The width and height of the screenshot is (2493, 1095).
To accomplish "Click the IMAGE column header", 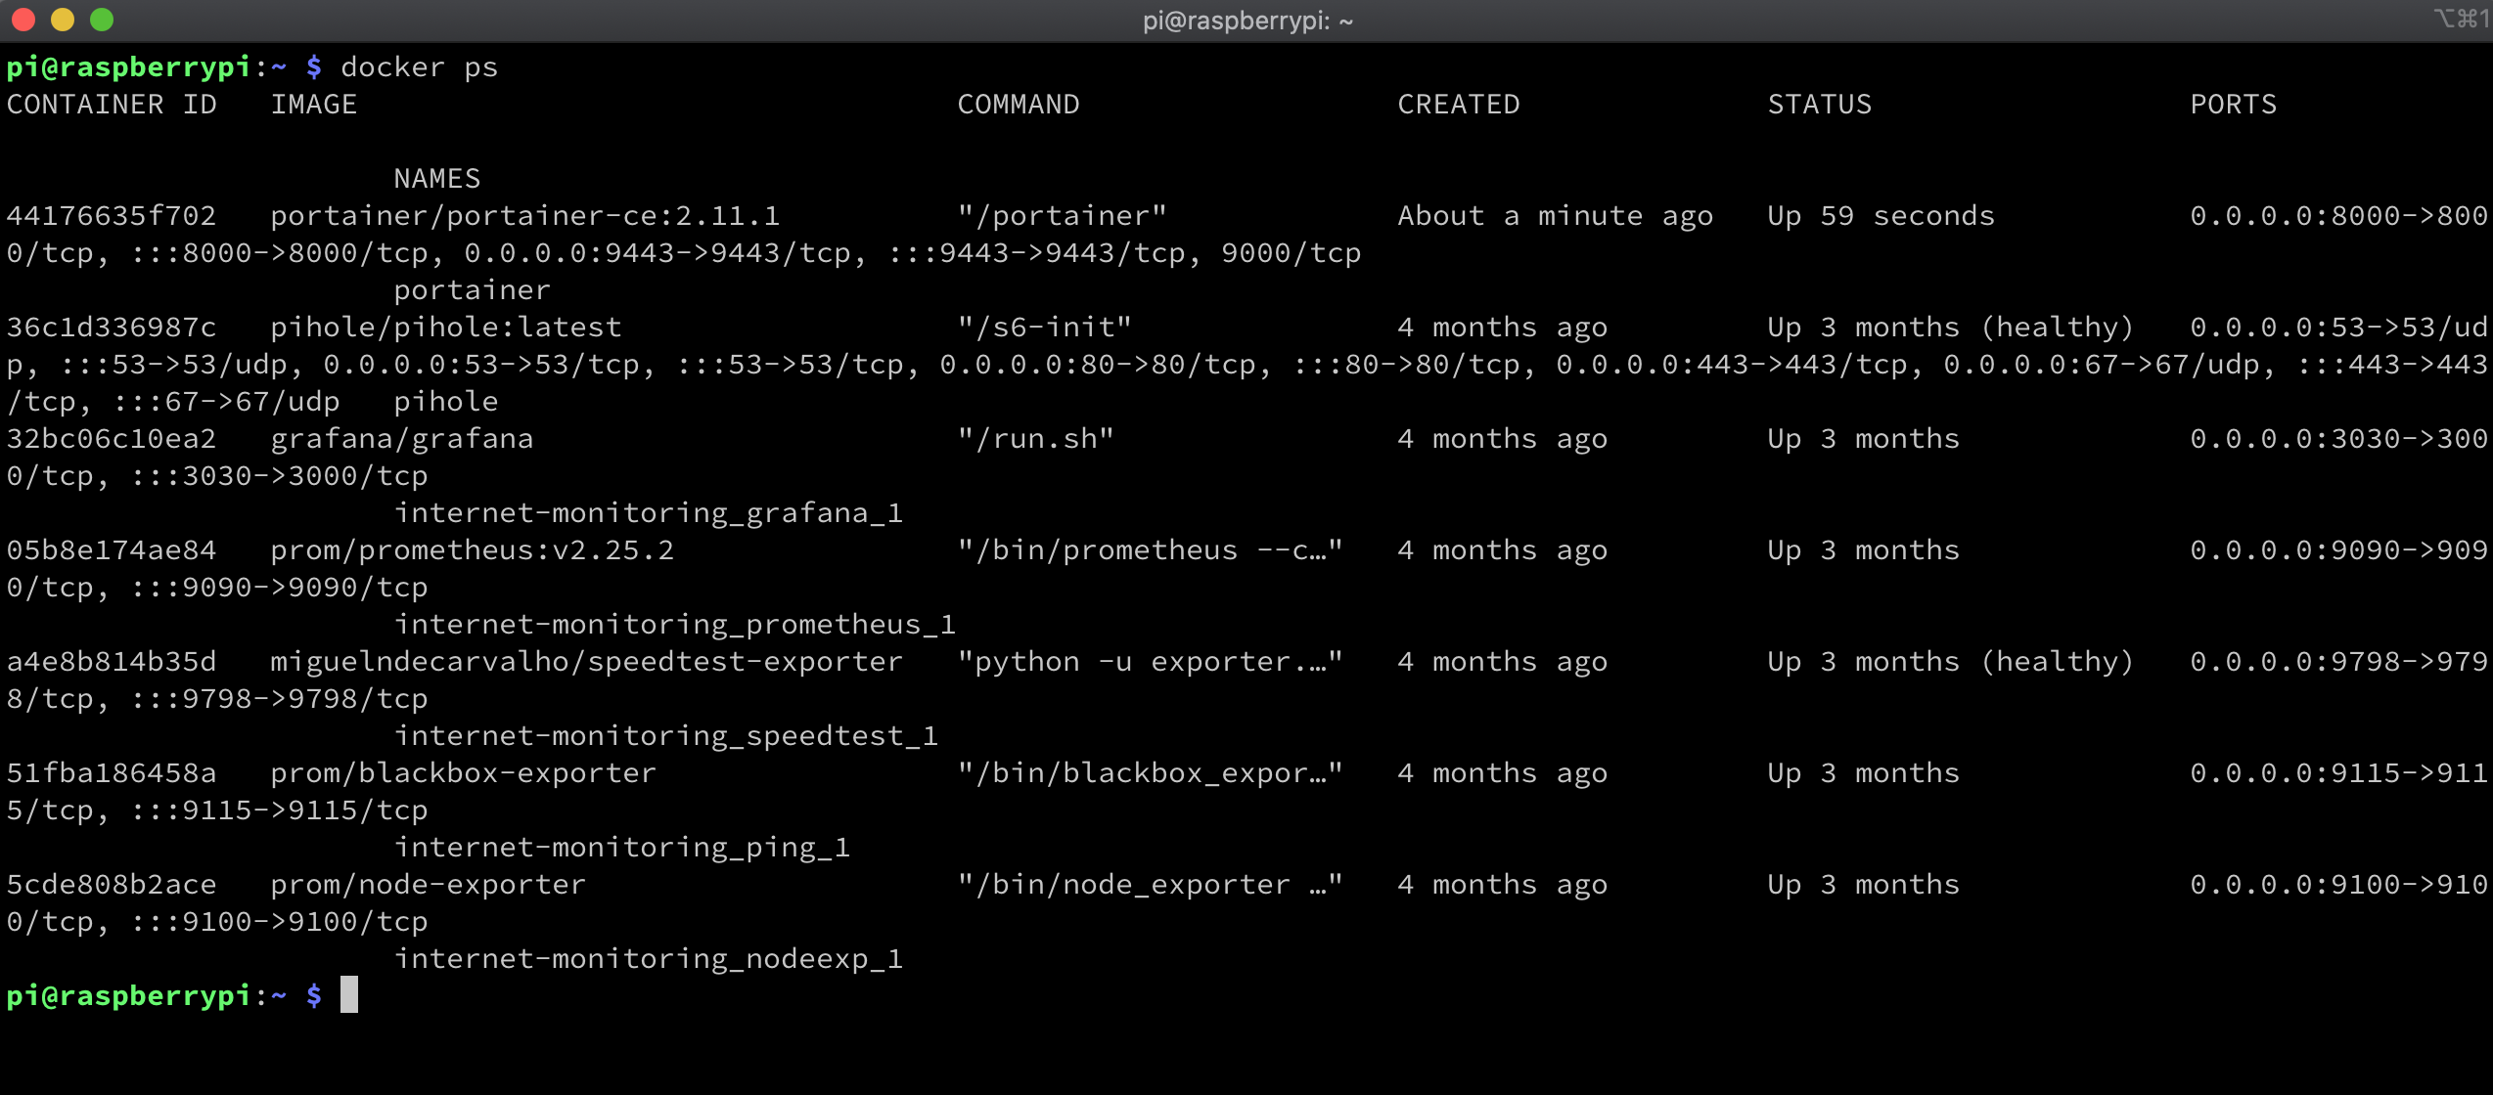I will pyautogui.click(x=313, y=104).
